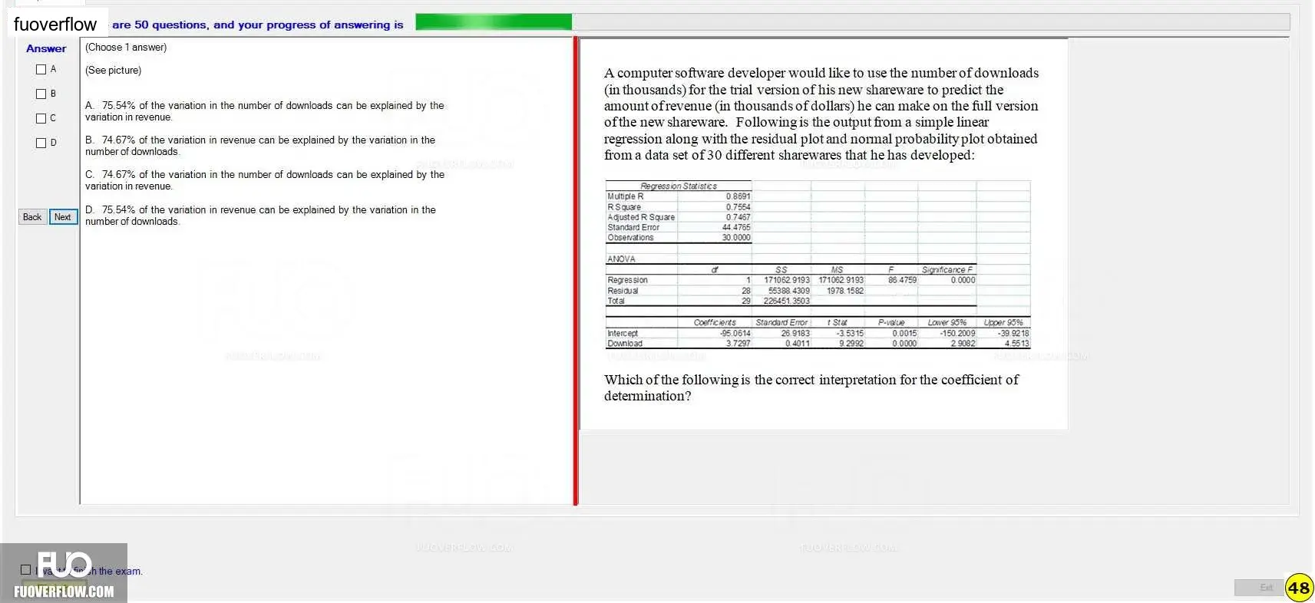The image size is (1315, 603).
Task: Click the Standard Error value 44.4765
Action: pos(736,228)
